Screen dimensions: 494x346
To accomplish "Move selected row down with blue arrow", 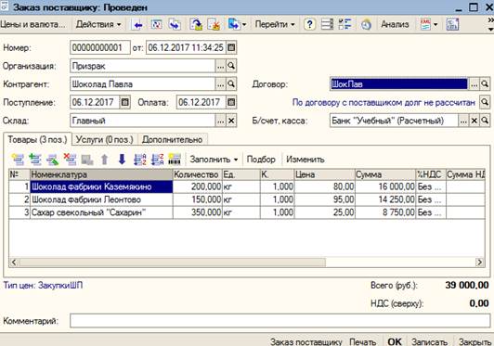I will (122, 160).
